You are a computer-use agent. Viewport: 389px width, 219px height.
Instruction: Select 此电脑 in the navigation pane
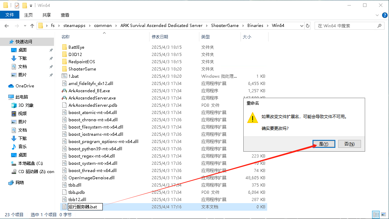click(21, 97)
